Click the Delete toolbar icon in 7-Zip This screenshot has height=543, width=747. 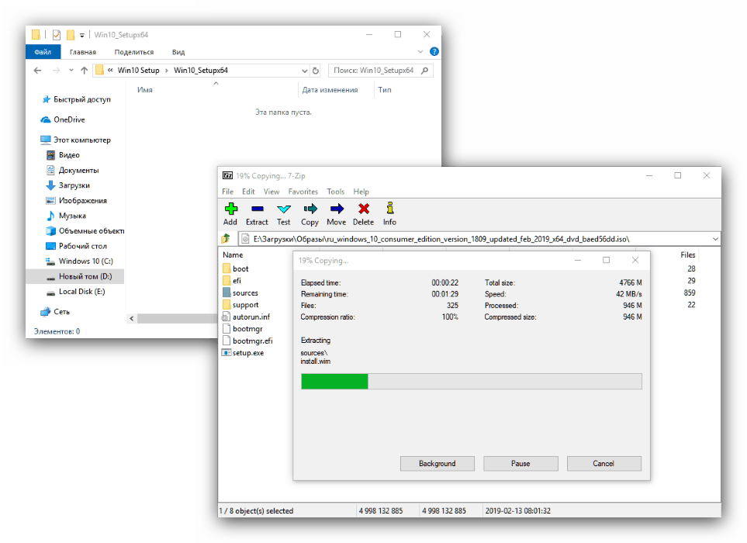pyautogui.click(x=364, y=209)
